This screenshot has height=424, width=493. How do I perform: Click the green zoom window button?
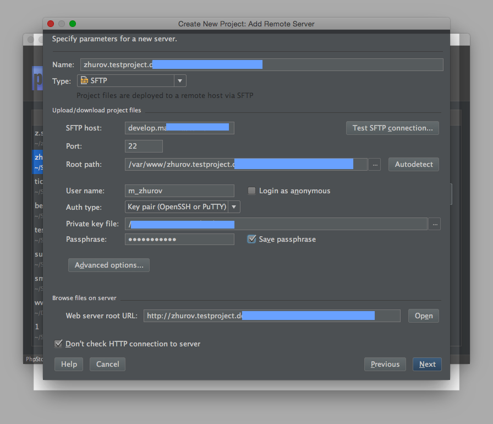[73, 24]
